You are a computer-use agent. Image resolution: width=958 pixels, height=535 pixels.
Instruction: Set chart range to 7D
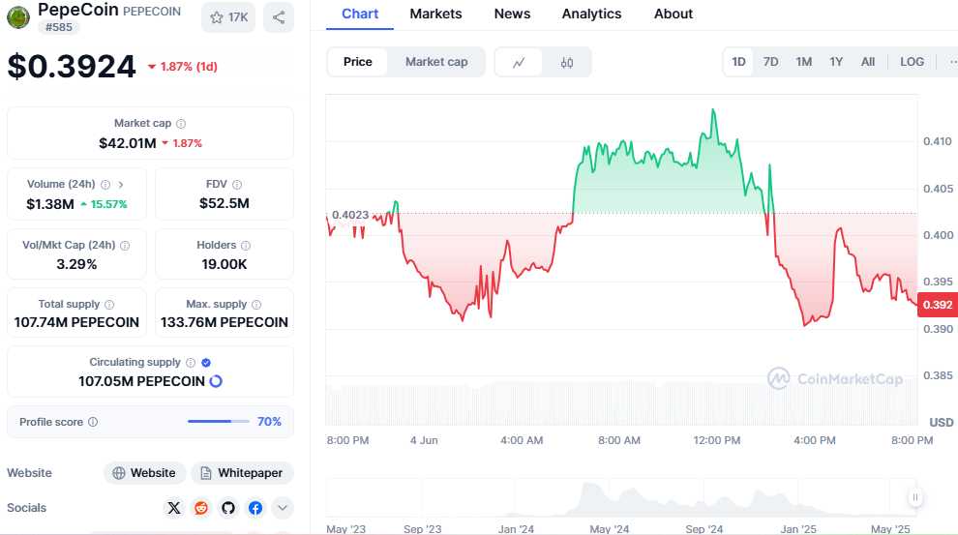[x=771, y=62]
